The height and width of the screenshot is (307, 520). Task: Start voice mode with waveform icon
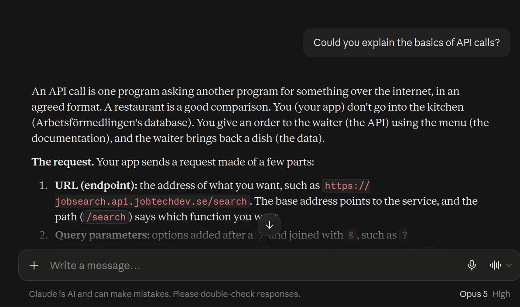point(496,265)
